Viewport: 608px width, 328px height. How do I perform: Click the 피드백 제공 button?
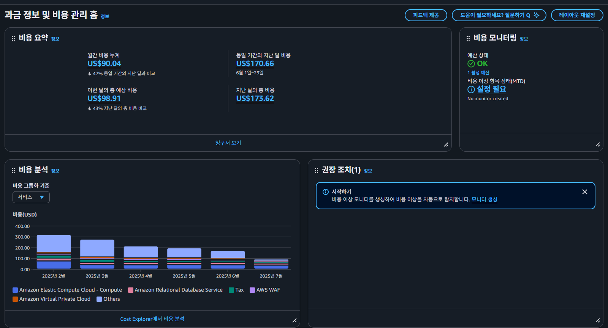coord(426,15)
